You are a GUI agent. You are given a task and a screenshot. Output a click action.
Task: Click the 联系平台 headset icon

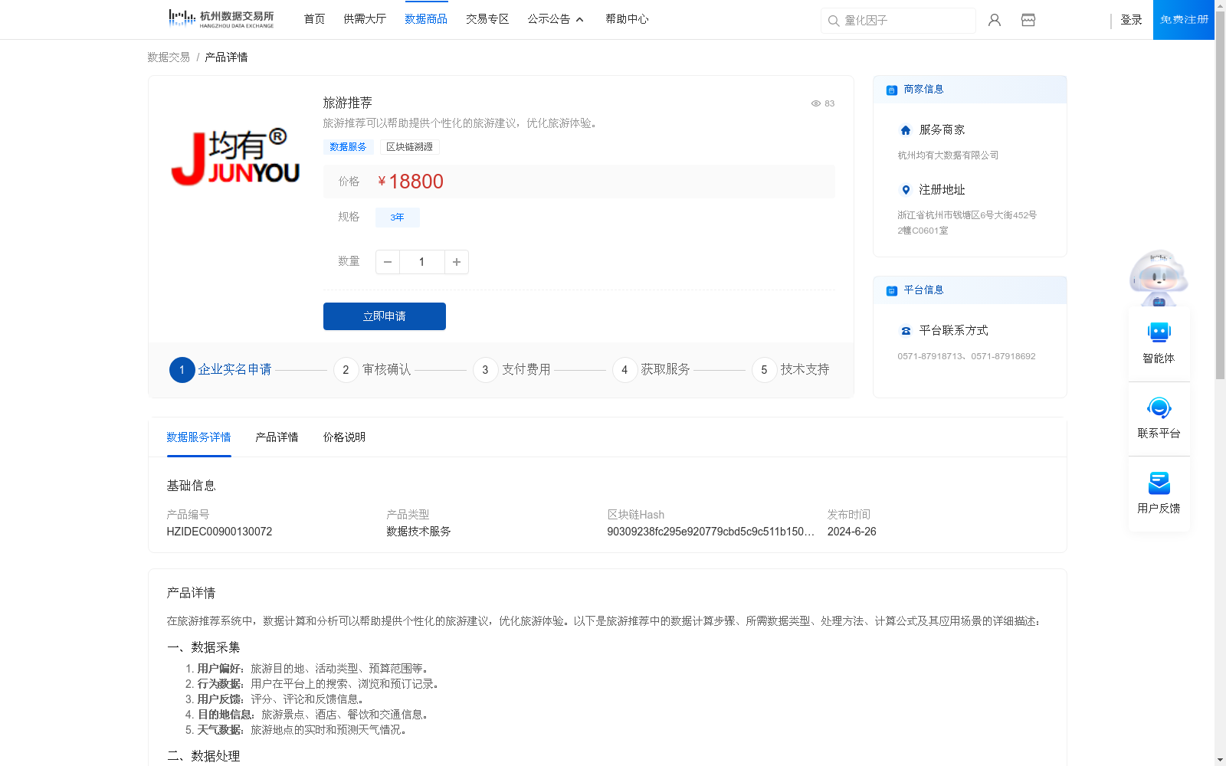tap(1159, 410)
